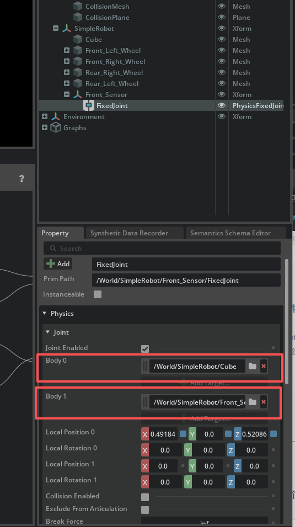Click Add Target under Body 0
Image resolution: width=295 pixels, height=527 pixels.
click(x=205, y=383)
